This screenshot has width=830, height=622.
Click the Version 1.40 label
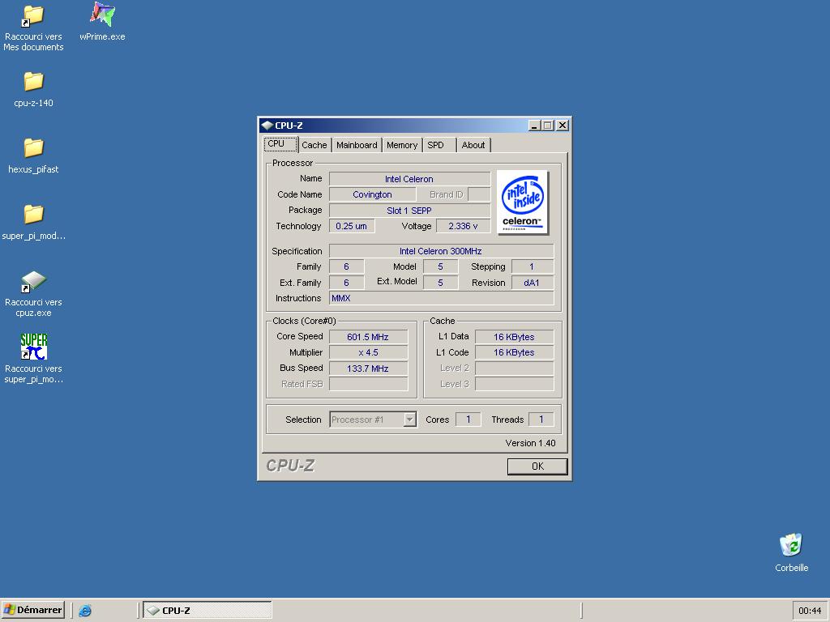coord(530,443)
